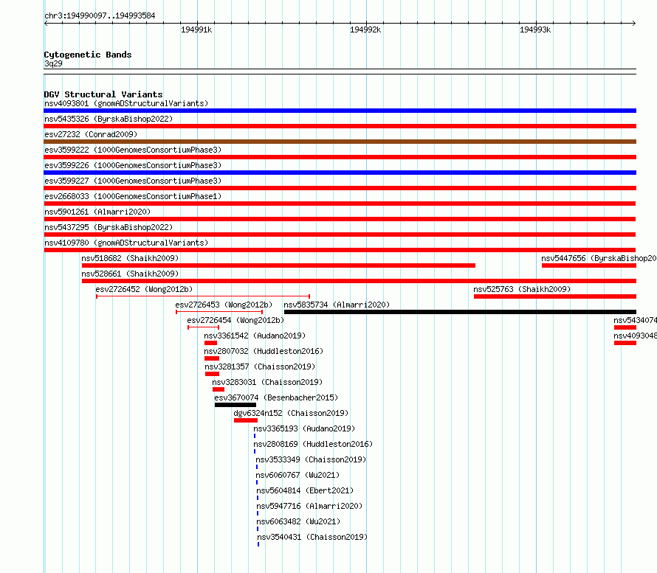Select the red bar under nsv5447656
The image size is (657, 573).
click(x=589, y=265)
